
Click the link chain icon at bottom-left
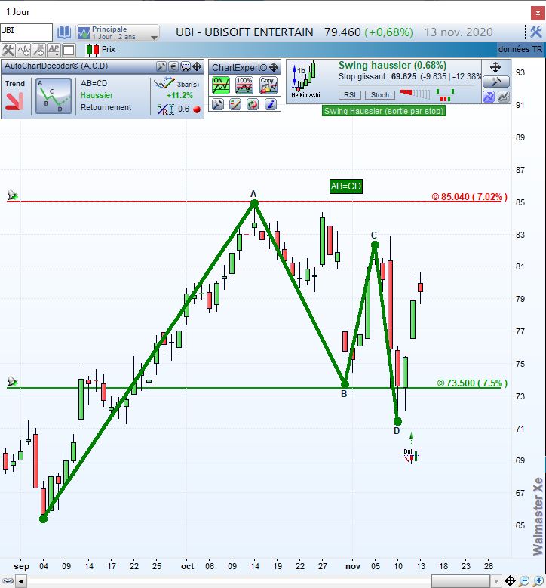pos(8,581)
